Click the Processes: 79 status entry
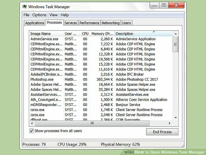This screenshot has width=206, height=155. point(34,144)
